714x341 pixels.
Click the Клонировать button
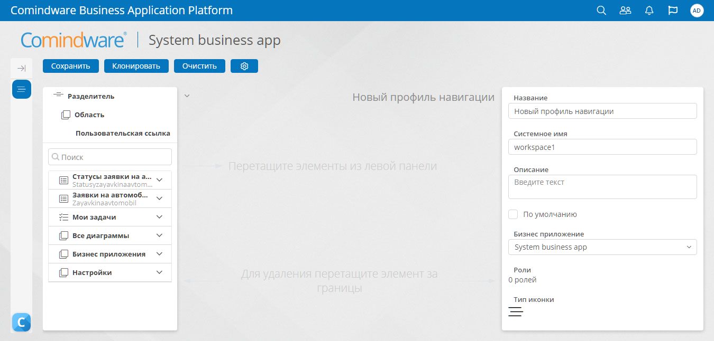[x=136, y=66]
